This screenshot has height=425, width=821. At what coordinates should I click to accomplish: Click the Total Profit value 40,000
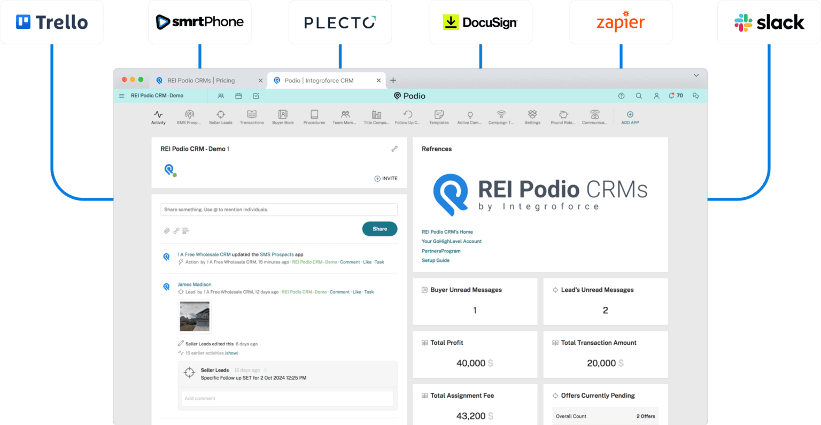coord(471,363)
